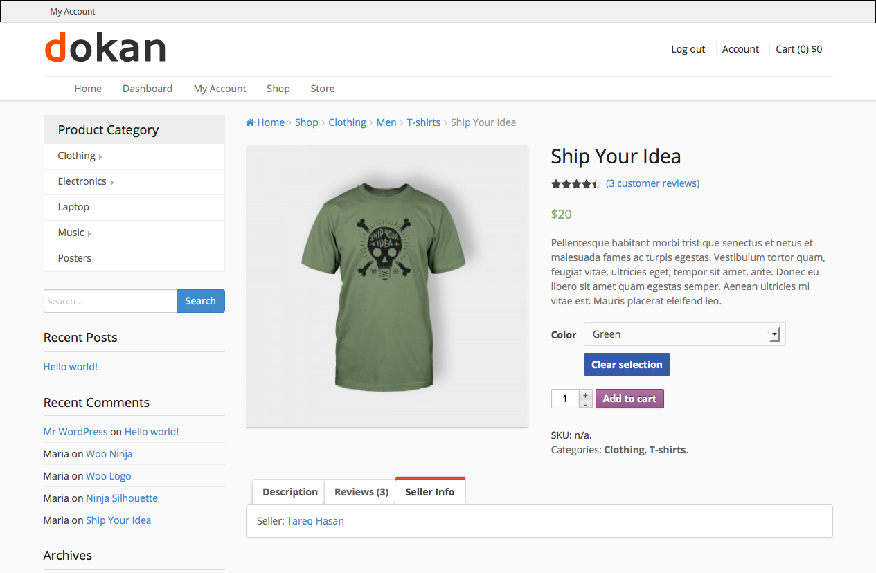
Task: Open the Color dropdown
Action: coord(684,334)
